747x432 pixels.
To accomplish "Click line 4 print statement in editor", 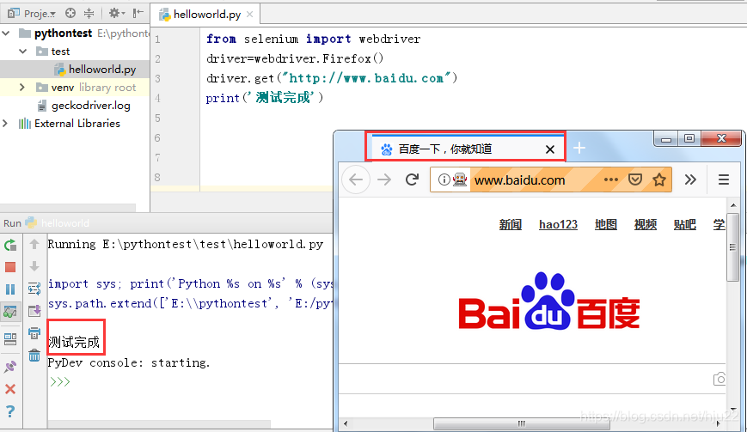I will (x=265, y=98).
